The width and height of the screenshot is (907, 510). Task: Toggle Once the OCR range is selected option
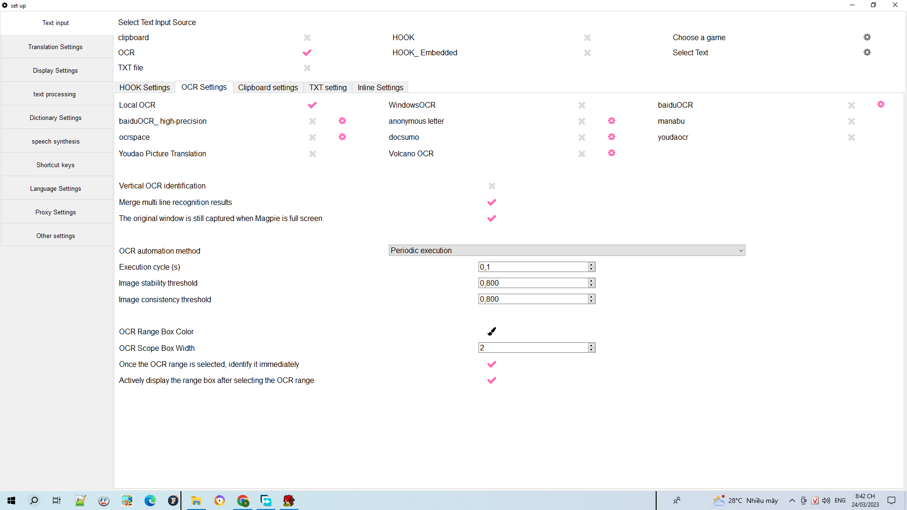(x=492, y=364)
